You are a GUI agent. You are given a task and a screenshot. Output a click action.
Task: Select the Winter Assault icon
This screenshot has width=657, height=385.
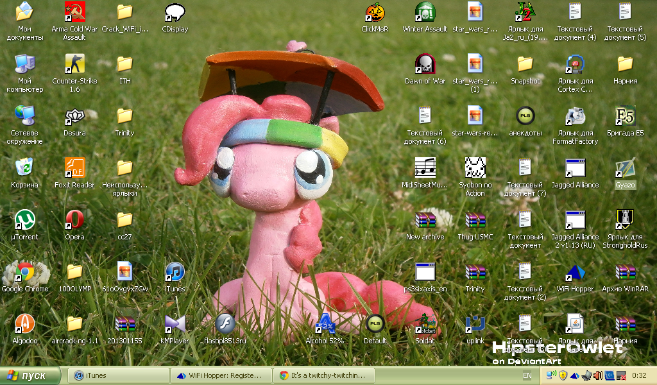425,12
